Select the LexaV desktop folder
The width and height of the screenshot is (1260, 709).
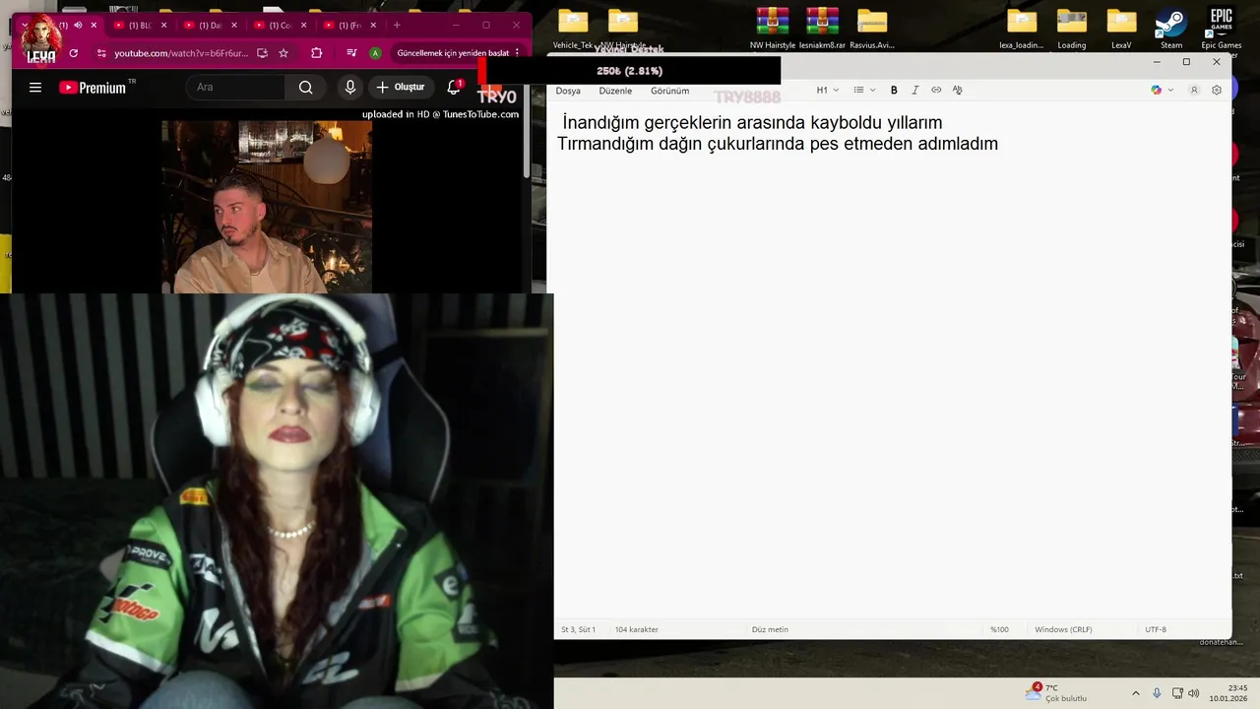(x=1120, y=28)
